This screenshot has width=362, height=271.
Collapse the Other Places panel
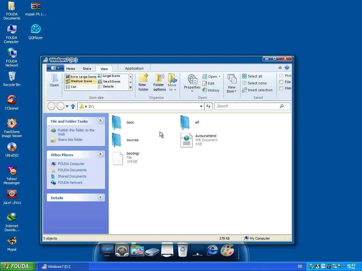click(101, 154)
